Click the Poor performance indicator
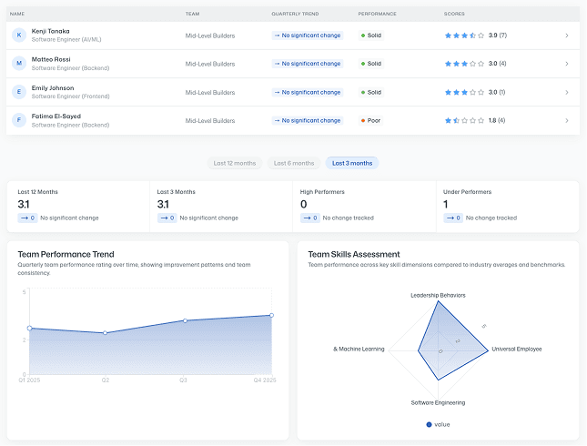Image resolution: width=587 pixels, height=446 pixels. (x=370, y=120)
